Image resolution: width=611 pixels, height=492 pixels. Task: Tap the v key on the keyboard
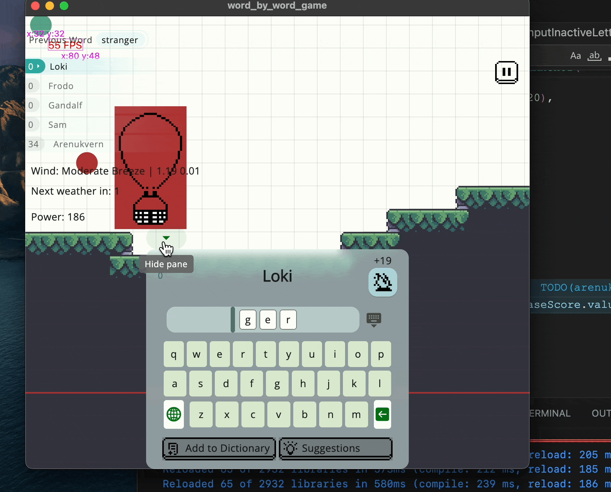pyautogui.click(x=279, y=414)
